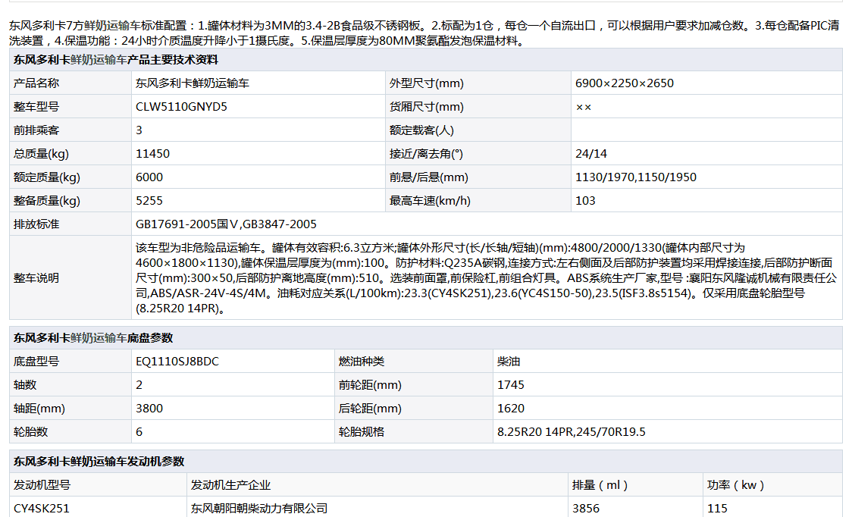Select the rear track value 1620
Viewport: 852px width, 517px height.
(x=511, y=408)
